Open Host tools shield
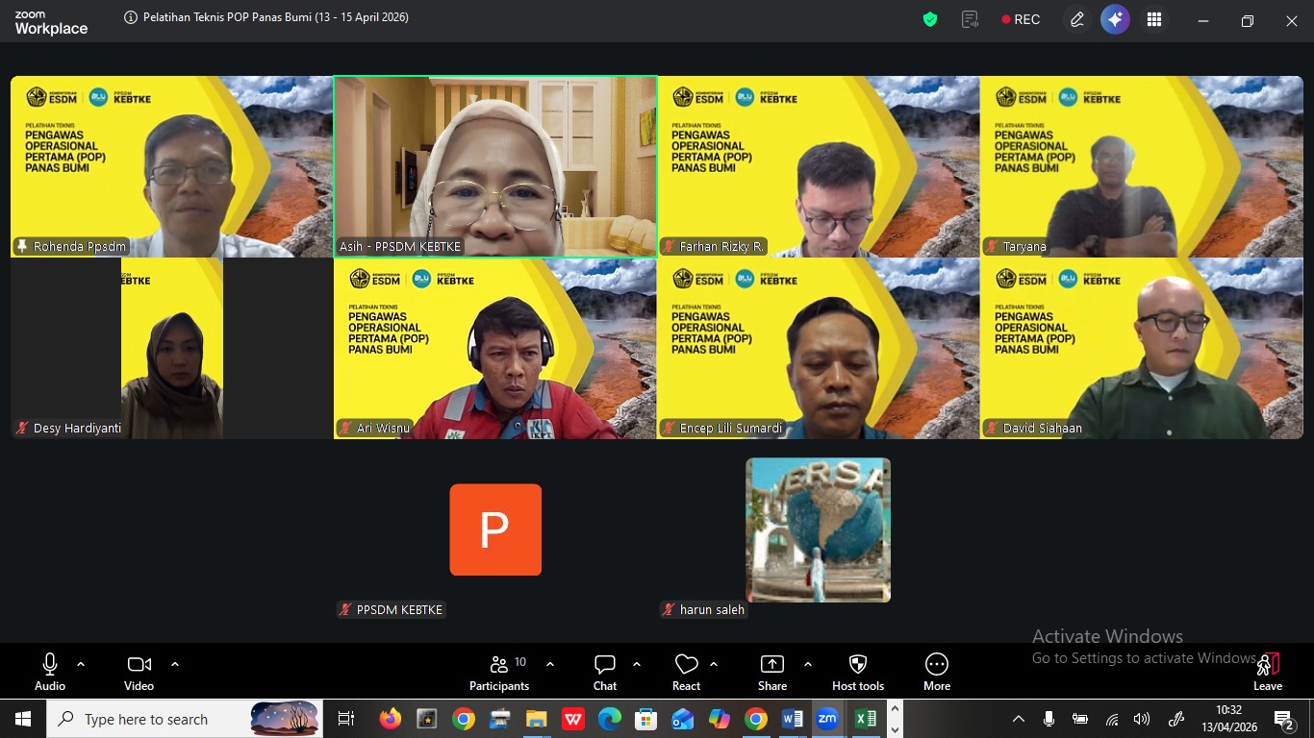The image size is (1314, 738). click(857, 671)
